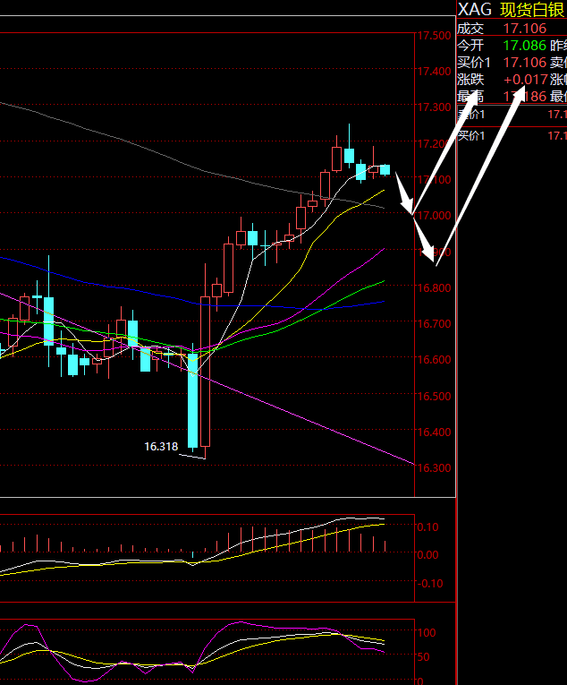
Task: Click the 16.800 price axis label
Action: click(x=434, y=288)
